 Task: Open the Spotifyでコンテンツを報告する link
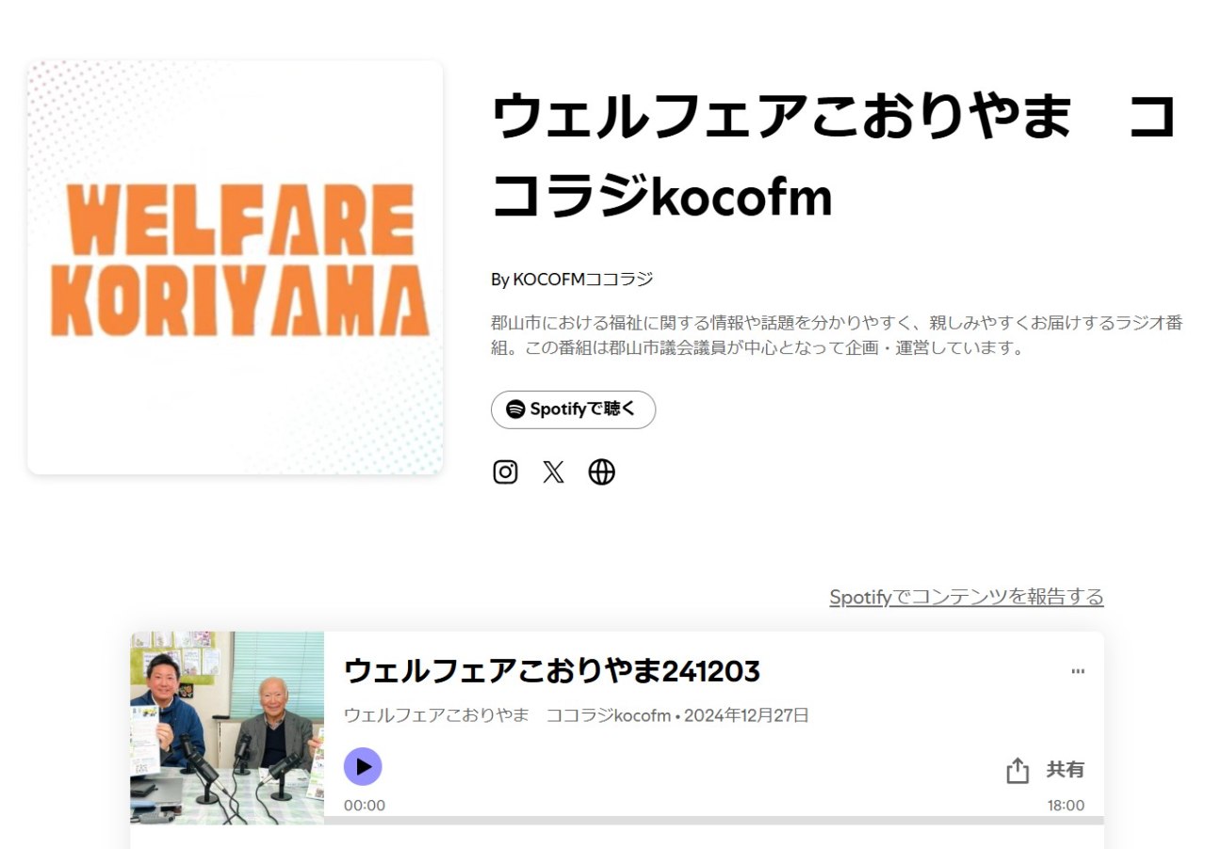[966, 597]
